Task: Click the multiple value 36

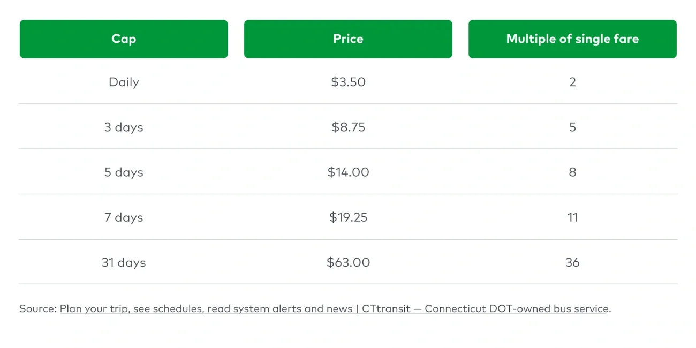Action: pyautogui.click(x=572, y=262)
